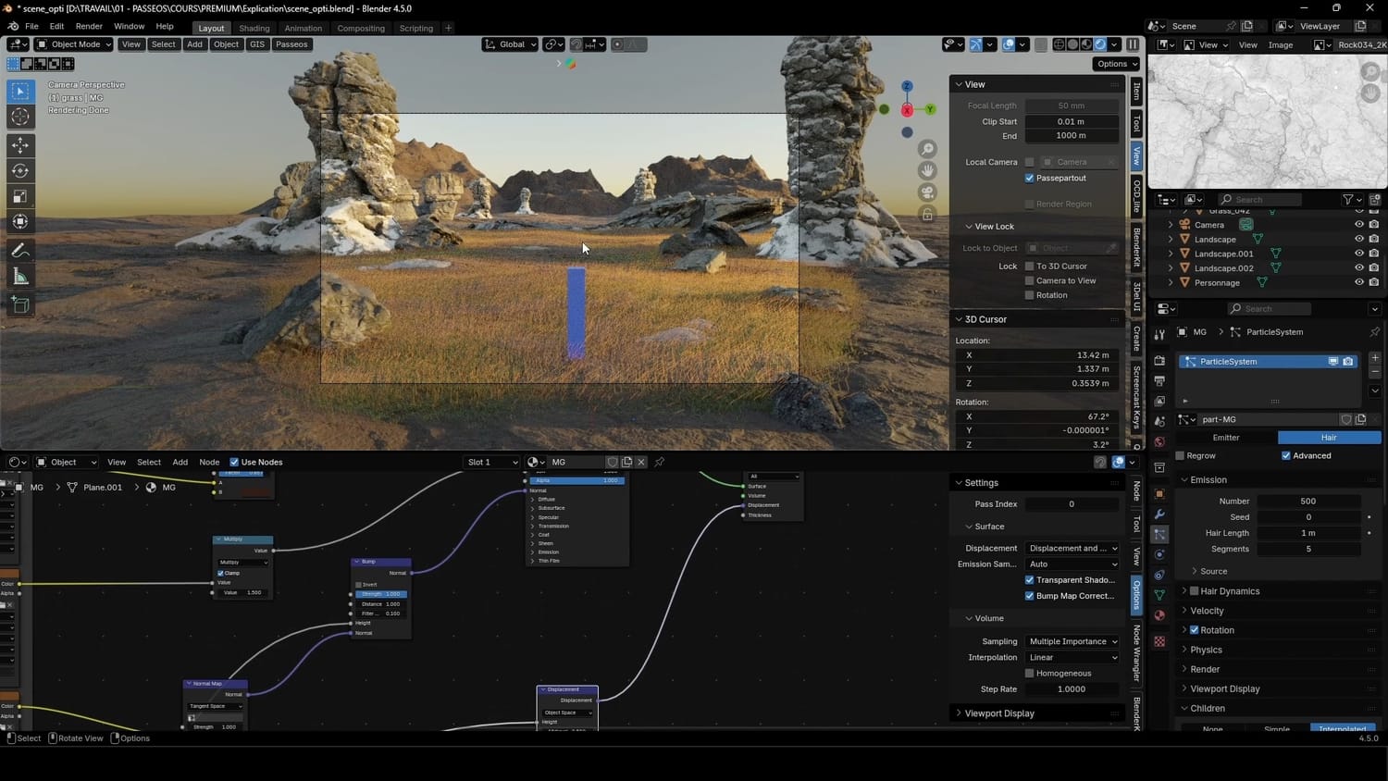Screen dimensions: 1388x781
Task: Select the Rotate tool in the viewport toolbar
Action: (20, 170)
